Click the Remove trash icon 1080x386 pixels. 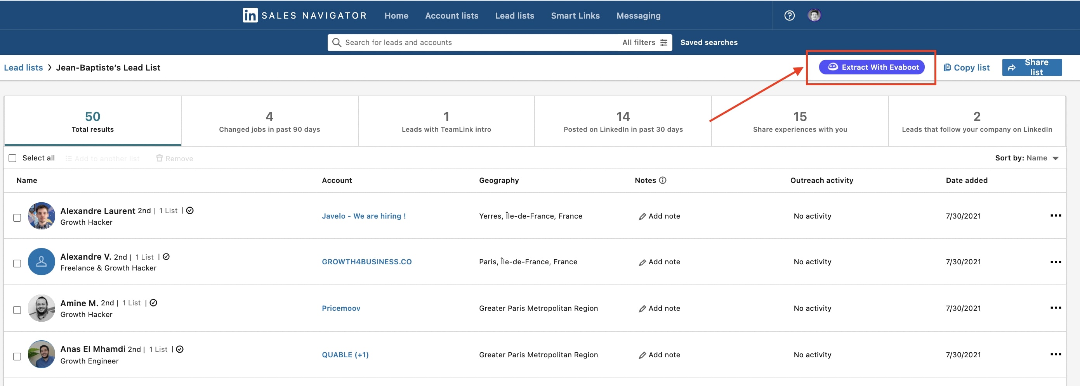click(159, 158)
